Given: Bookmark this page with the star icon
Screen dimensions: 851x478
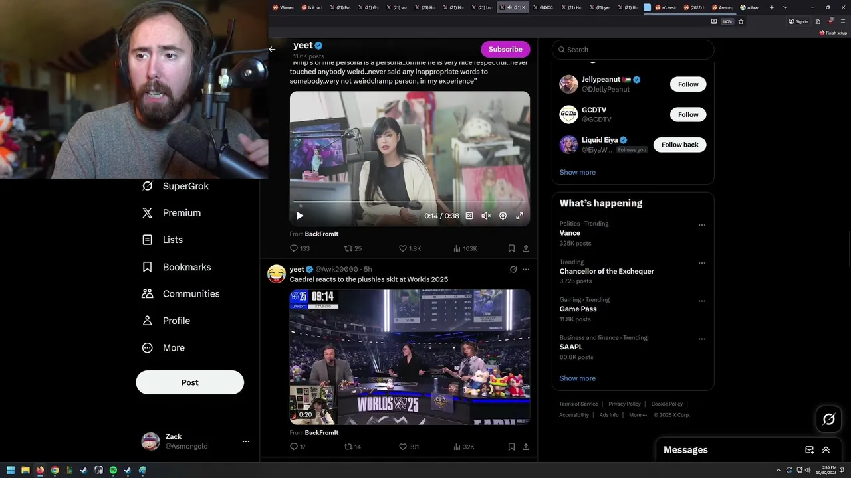Looking at the screenshot, I should click(741, 21).
